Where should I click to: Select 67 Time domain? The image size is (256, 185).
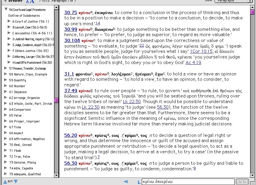pyautogui.click(x=15, y=127)
